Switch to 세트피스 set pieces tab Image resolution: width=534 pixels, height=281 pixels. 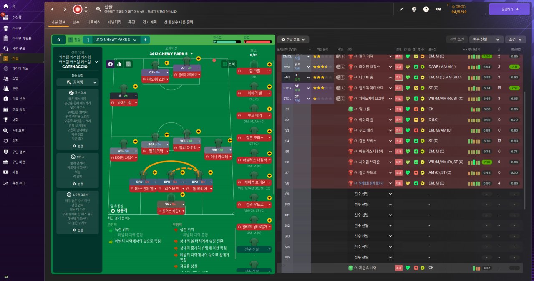(93, 22)
